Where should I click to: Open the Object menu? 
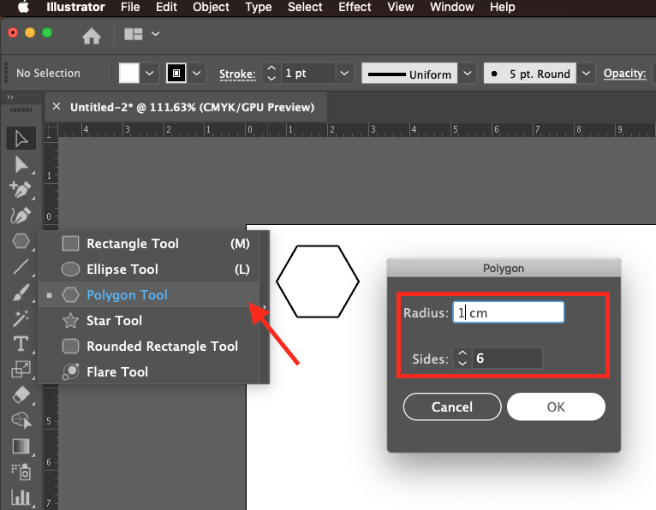tap(211, 7)
